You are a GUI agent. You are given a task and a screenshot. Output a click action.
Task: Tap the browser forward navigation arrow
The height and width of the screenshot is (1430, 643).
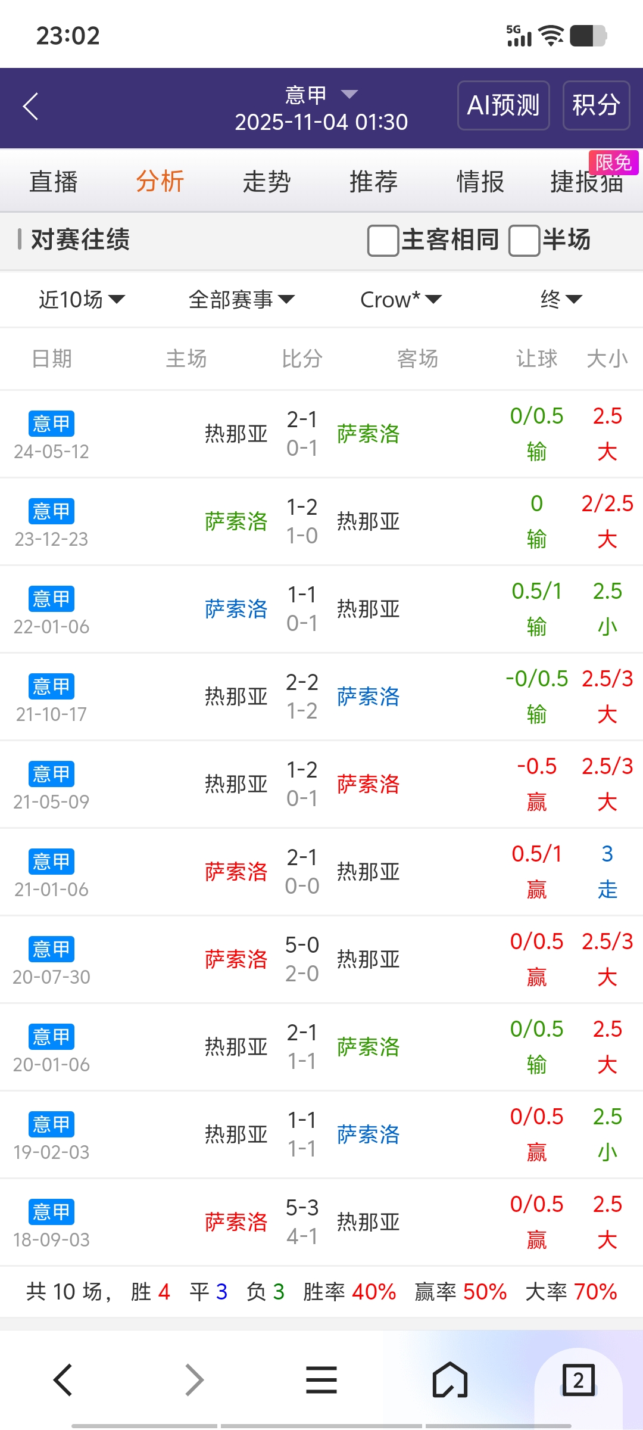pos(194,1380)
